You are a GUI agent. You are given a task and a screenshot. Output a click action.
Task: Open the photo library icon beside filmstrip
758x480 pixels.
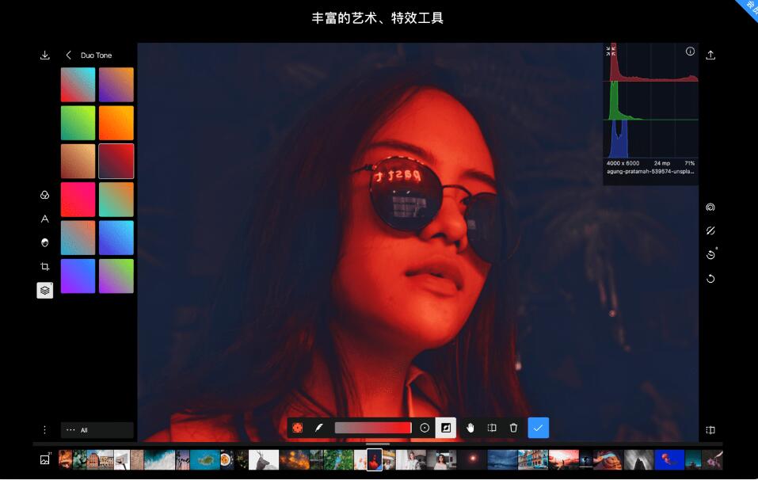coord(44,459)
